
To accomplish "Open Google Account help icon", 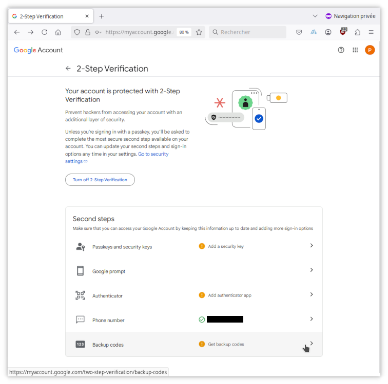I will tap(341, 50).
